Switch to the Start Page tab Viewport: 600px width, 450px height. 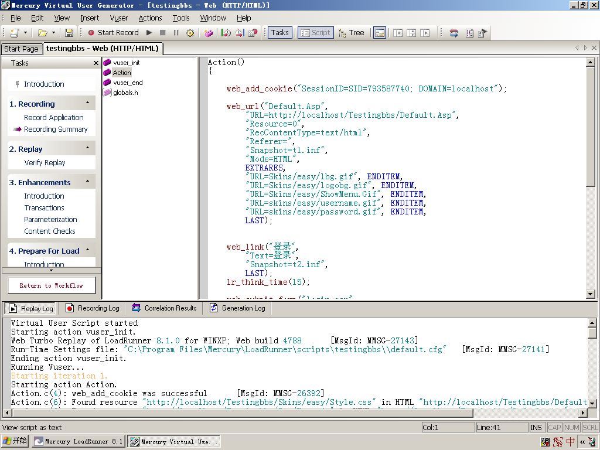tap(21, 49)
